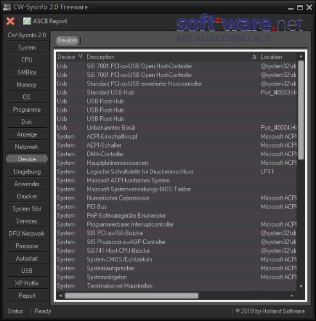Select the 'Terminalserver-Maustreiber' row
This screenshot has height=321, width=316.
tap(177, 286)
